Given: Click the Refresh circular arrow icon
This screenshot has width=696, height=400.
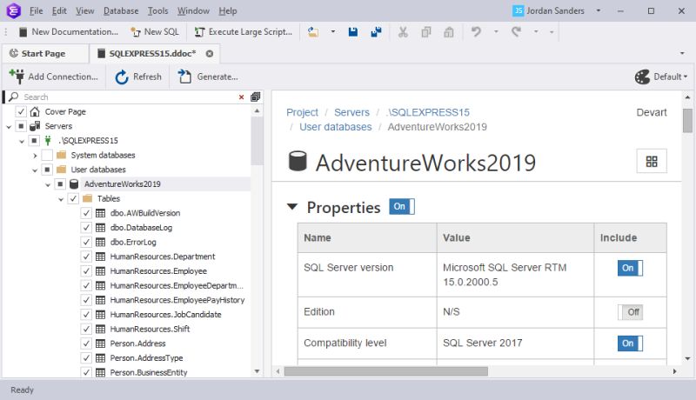Looking at the screenshot, I should click(x=122, y=77).
